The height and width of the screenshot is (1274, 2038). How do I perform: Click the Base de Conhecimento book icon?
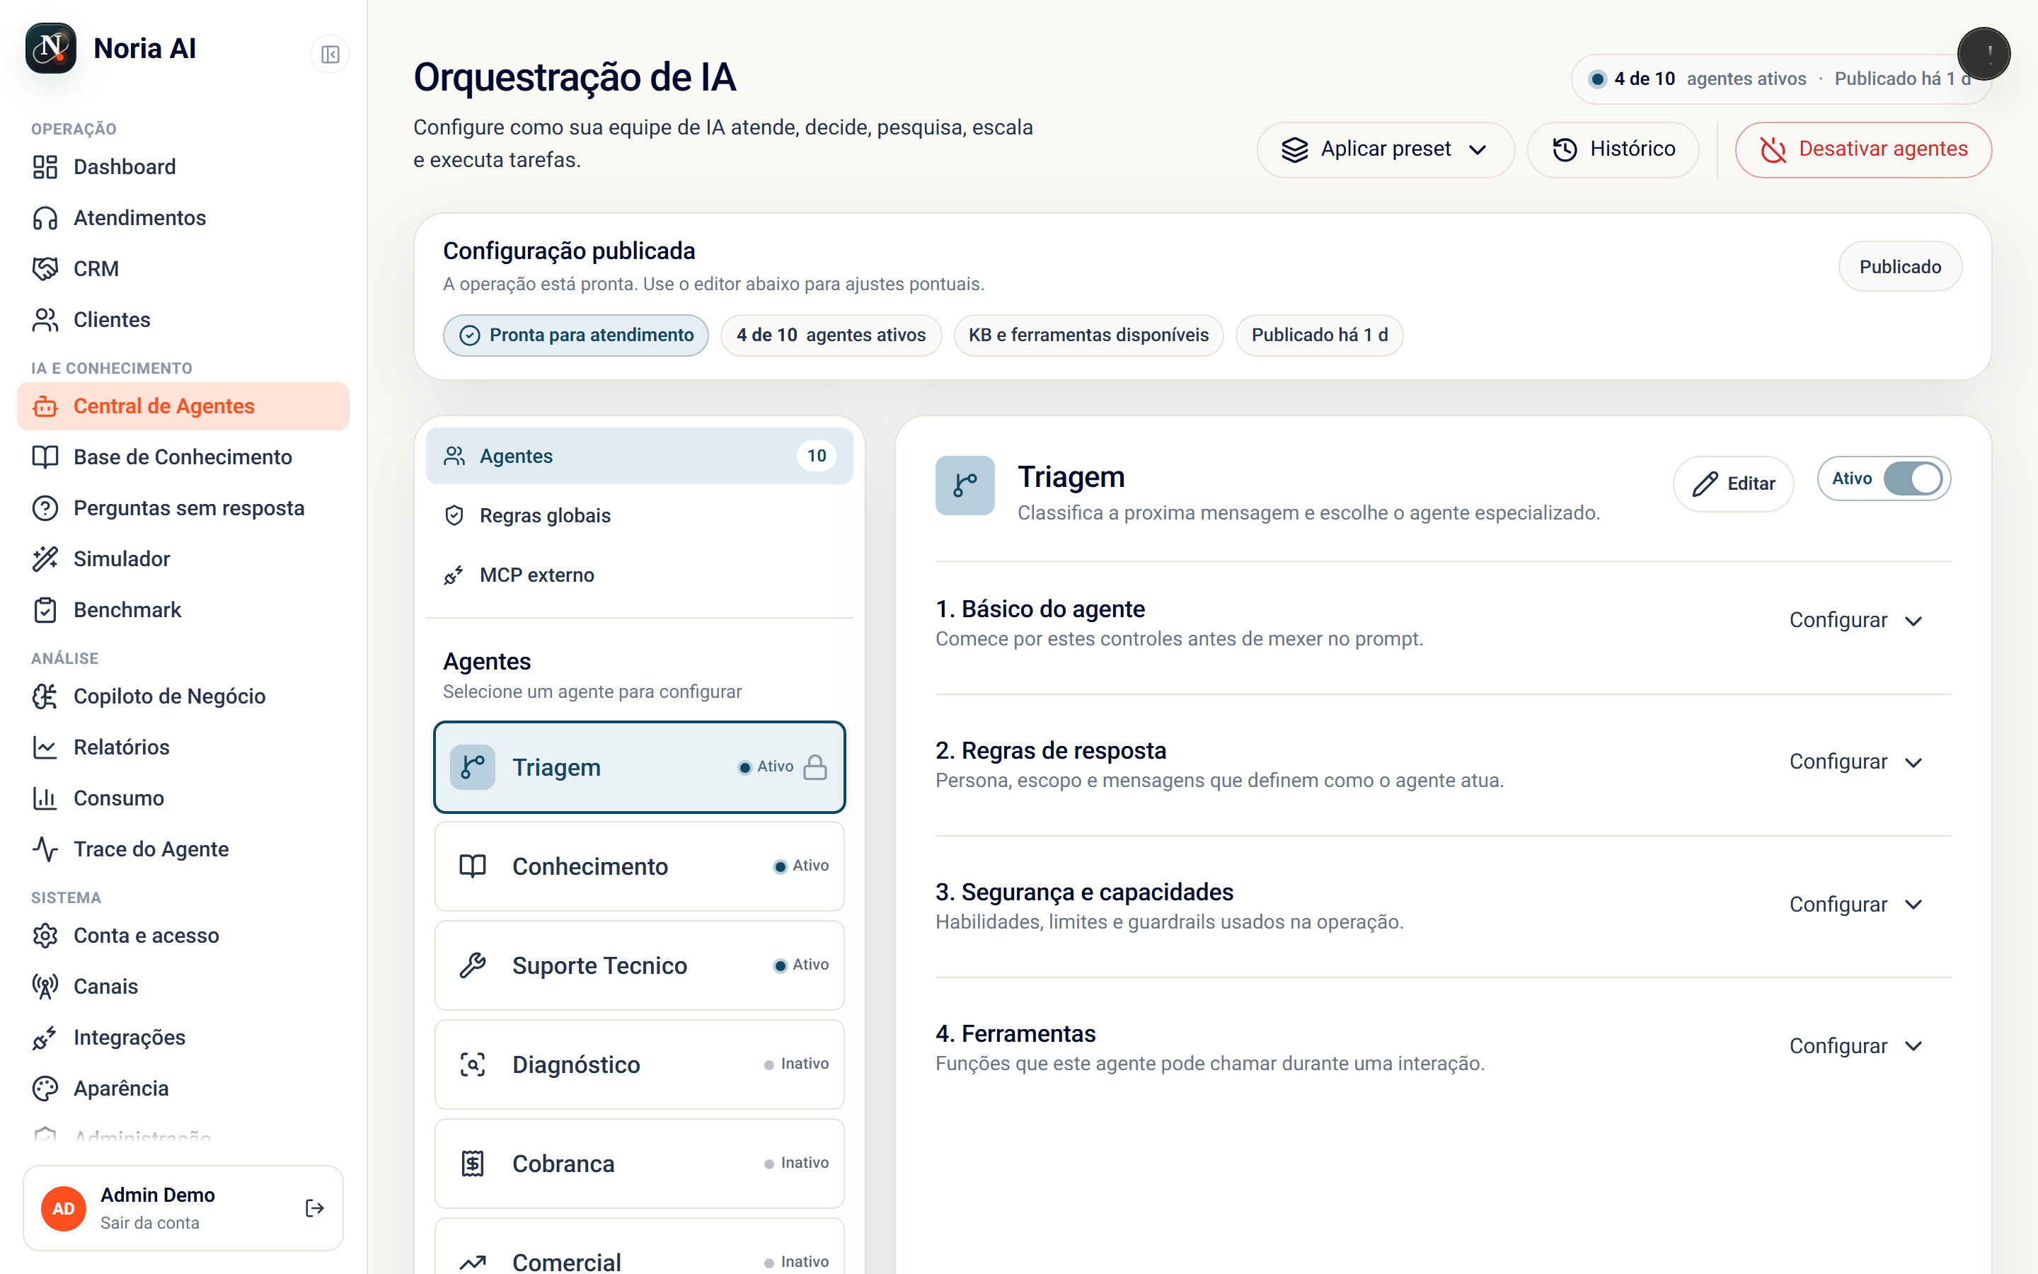coord(45,457)
